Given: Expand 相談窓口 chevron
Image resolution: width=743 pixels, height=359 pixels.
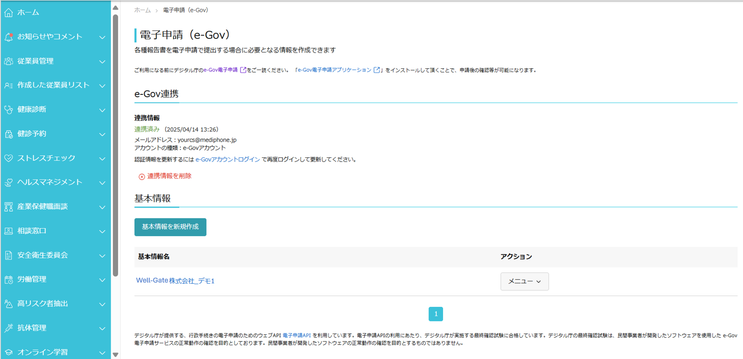Looking at the screenshot, I should [102, 232].
